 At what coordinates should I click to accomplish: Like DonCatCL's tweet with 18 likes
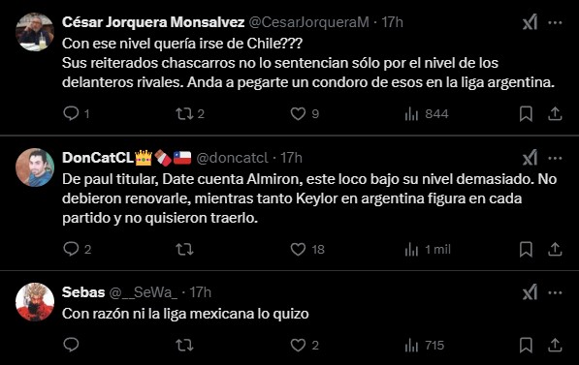307,249
